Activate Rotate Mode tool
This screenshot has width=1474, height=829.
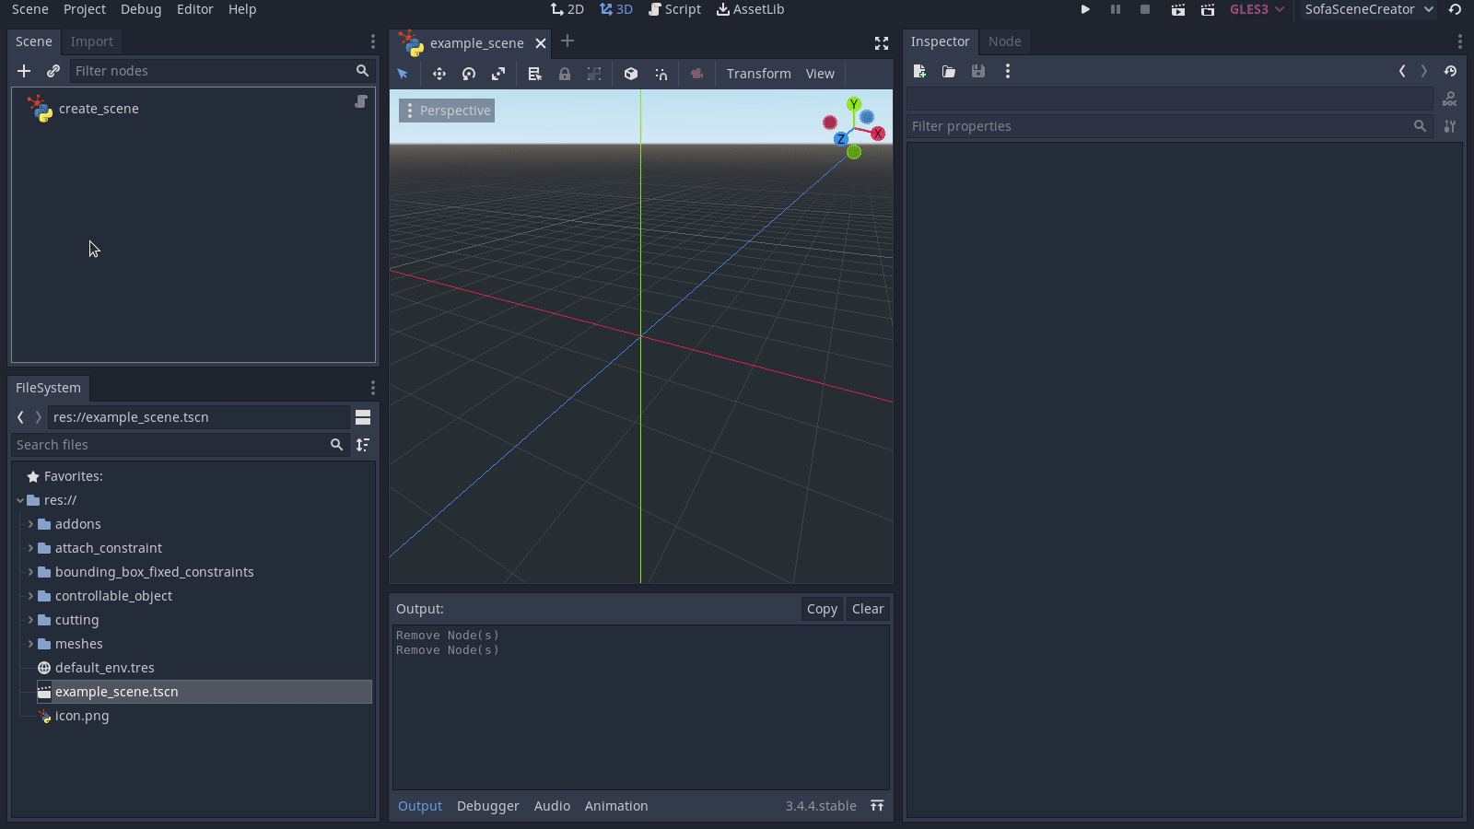click(x=469, y=74)
